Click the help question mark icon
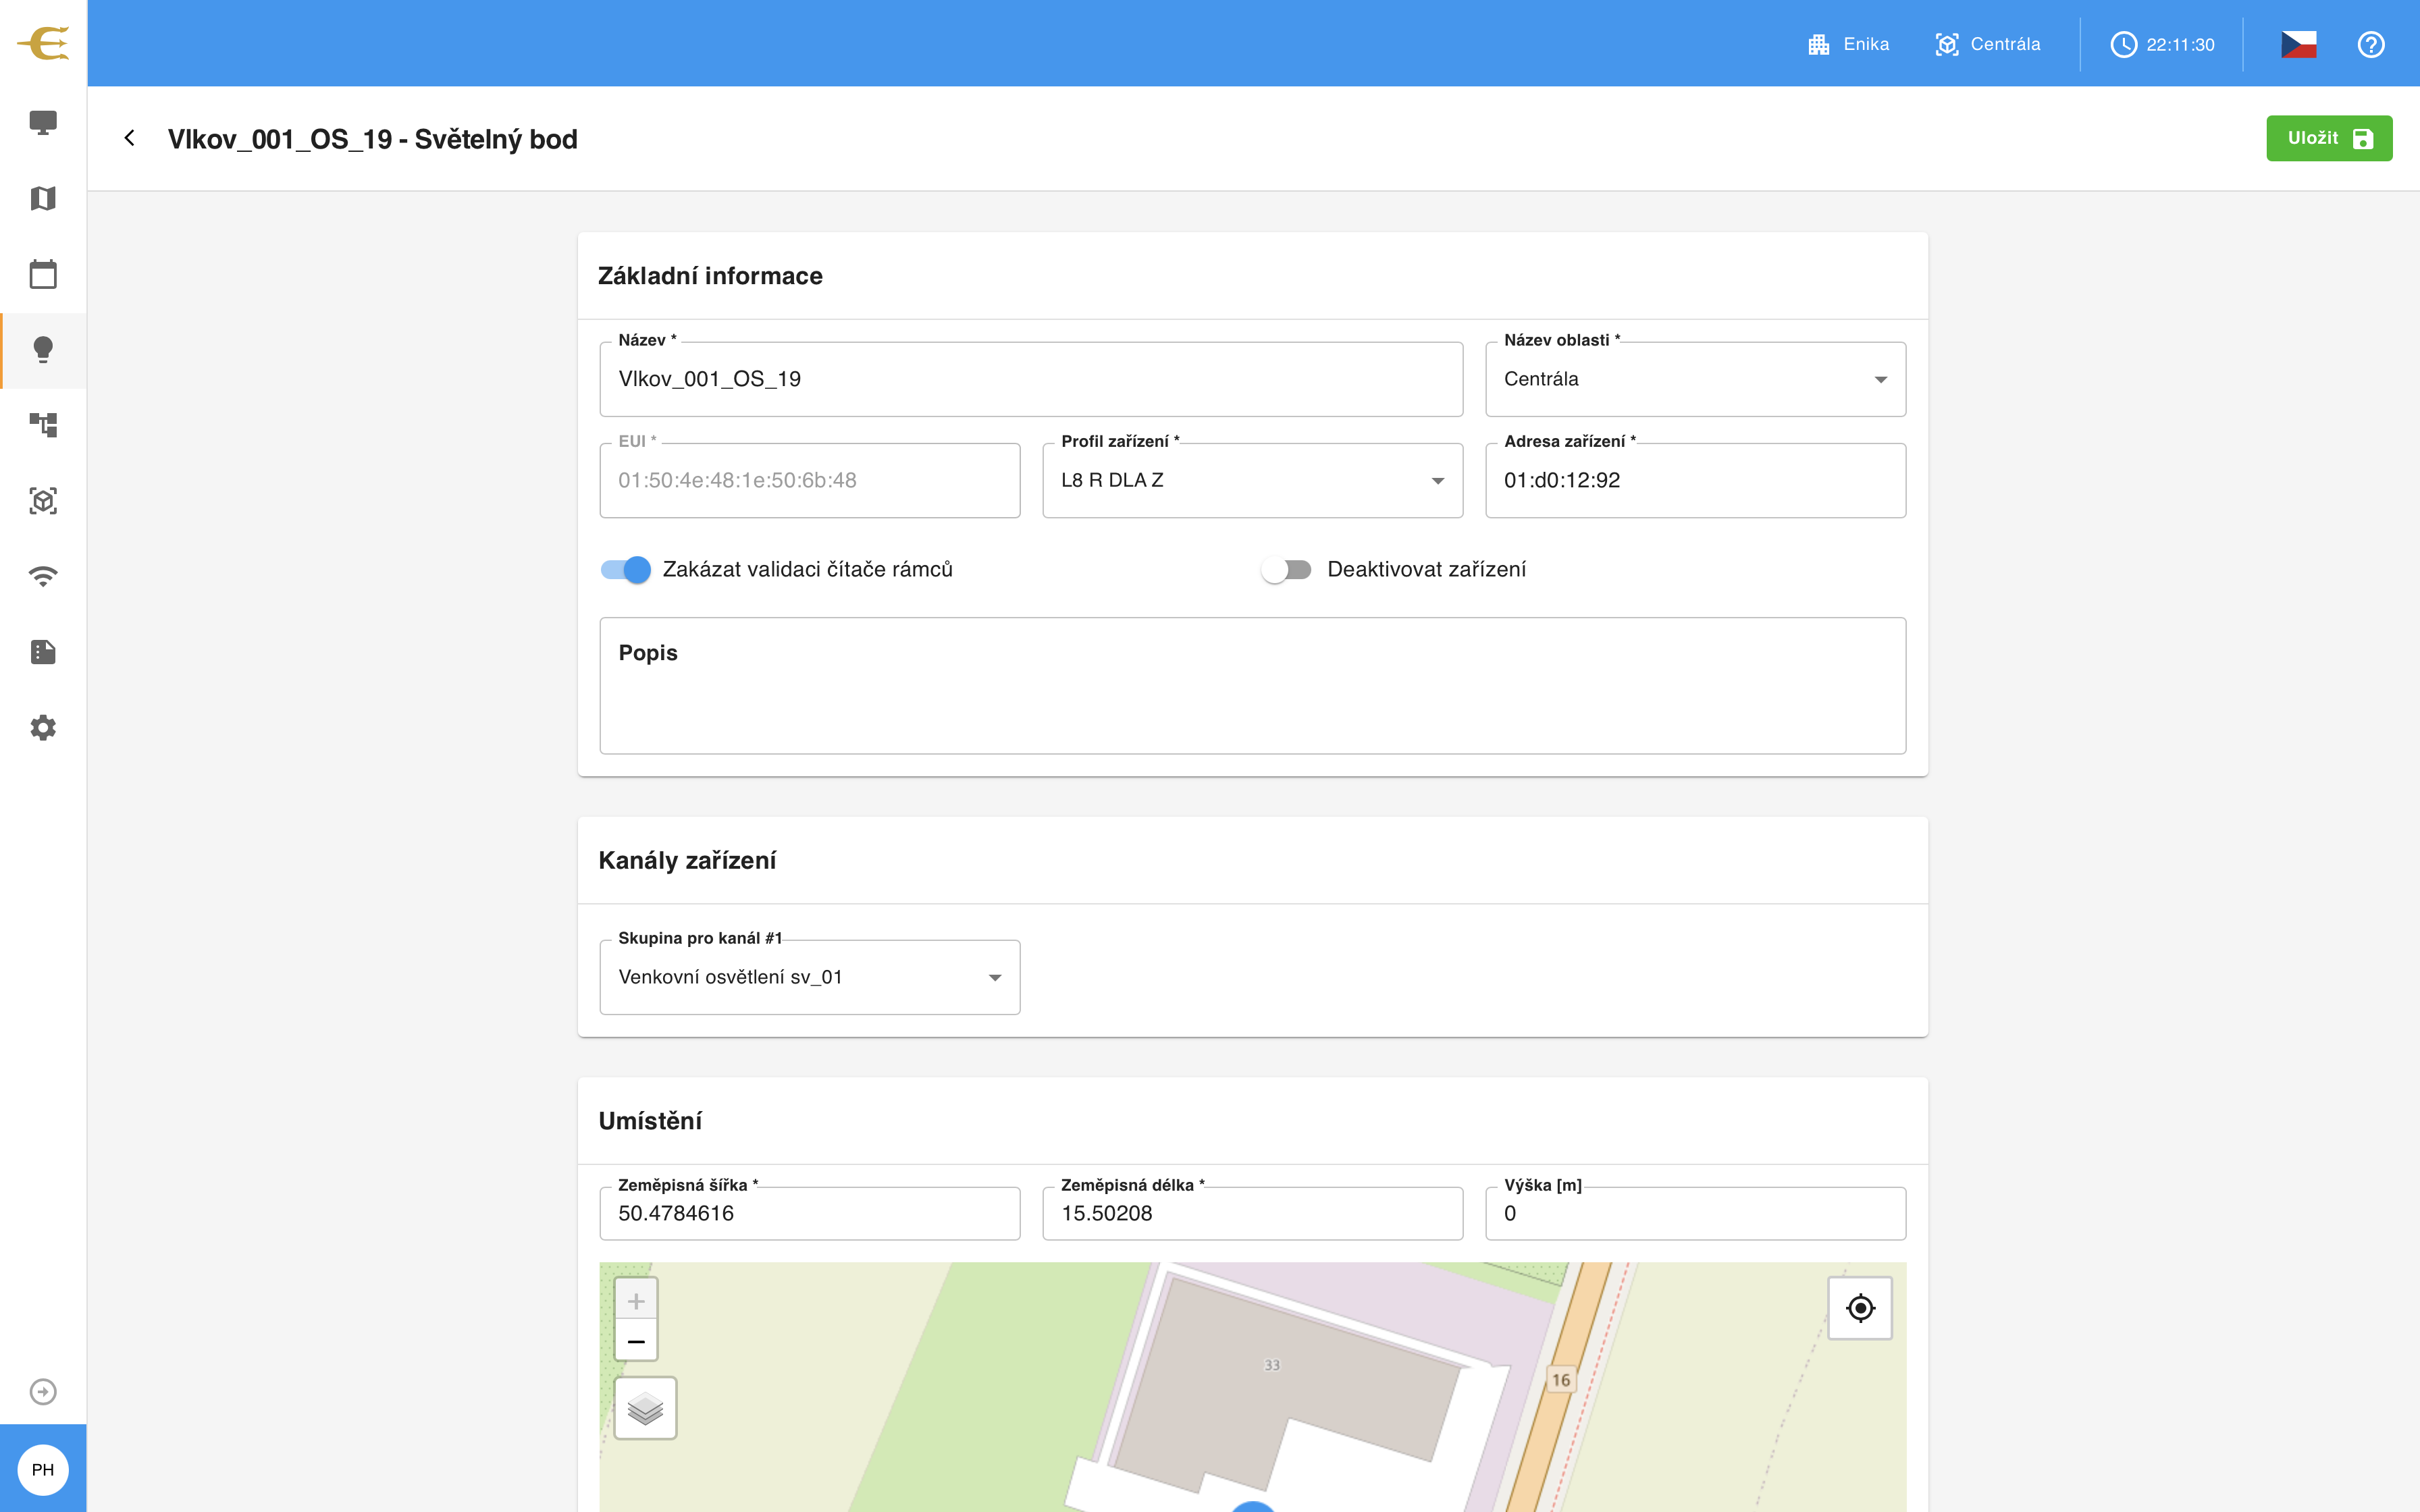 click(x=2371, y=44)
